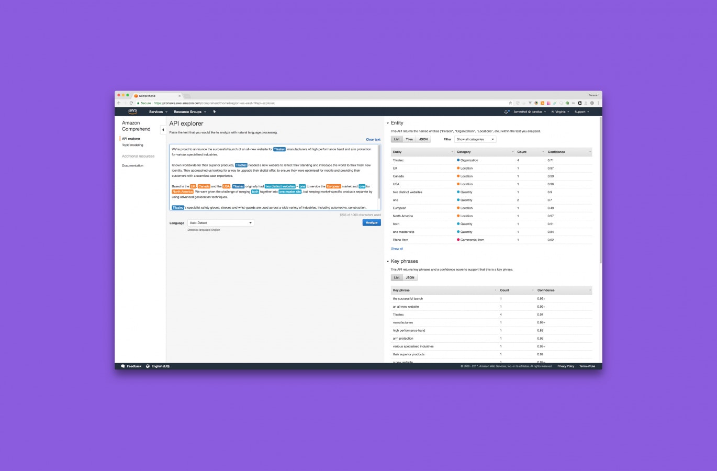
Task: Click the globe icon next to English (US)
Action: (148, 366)
